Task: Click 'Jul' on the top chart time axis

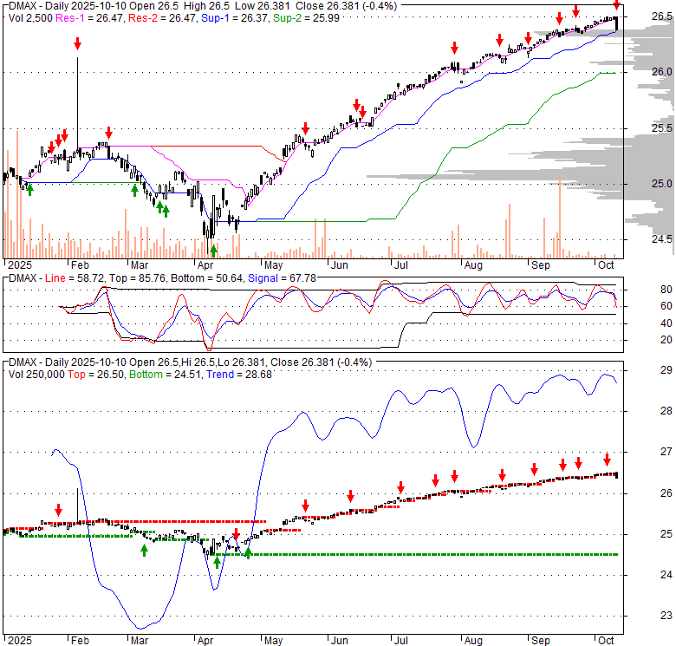Action: pos(401,265)
